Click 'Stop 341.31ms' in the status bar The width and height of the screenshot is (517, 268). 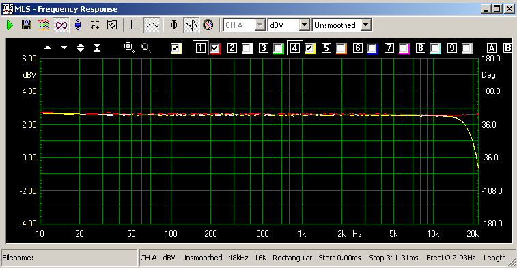pyautogui.click(x=393, y=258)
